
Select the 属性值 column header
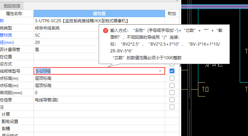pyautogui.click(x=99, y=14)
